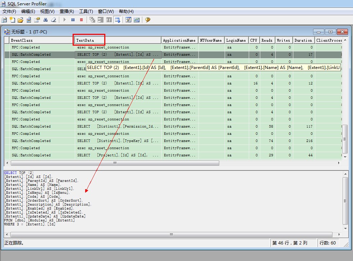Launch Database Engine Tuning Advisor icon
The width and height of the screenshot is (353, 261).
(128, 20)
